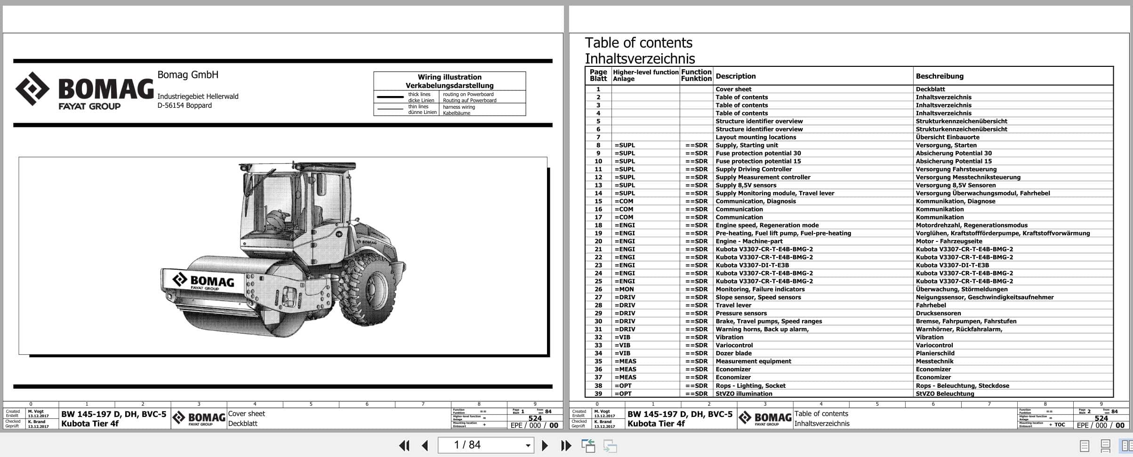Select 'Engine - Machine-part' entry
The height and width of the screenshot is (457, 1133).
749,241
